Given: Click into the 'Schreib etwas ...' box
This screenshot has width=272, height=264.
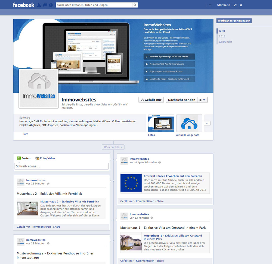Looking at the screenshot, I should (x=61, y=166).
